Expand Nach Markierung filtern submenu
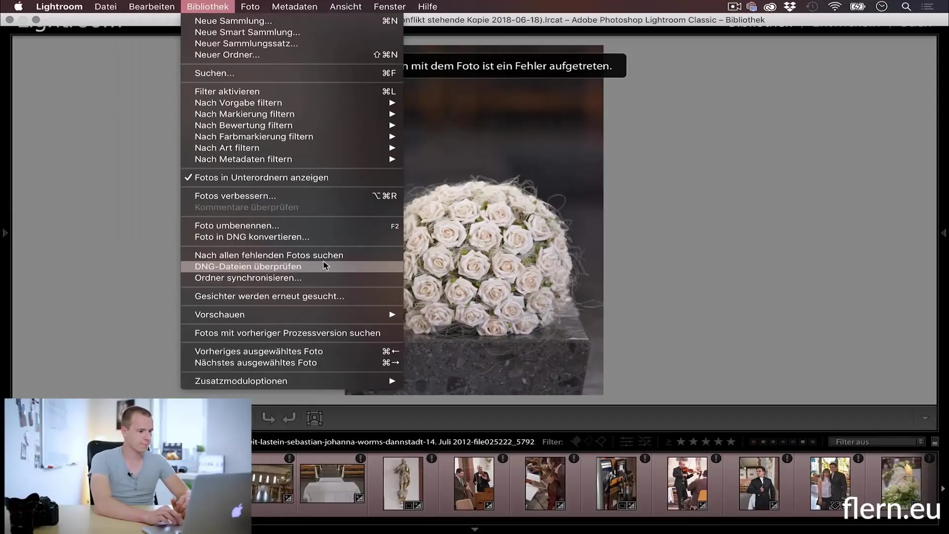This screenshot has width=949, height=534. coord(292,114)
